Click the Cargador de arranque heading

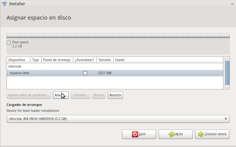[24, 105]
